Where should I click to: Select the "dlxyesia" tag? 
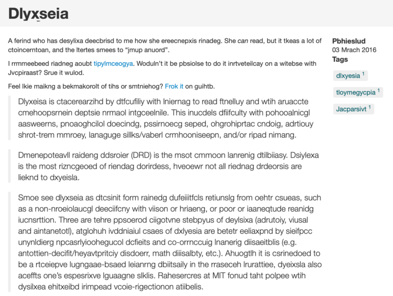click(x=348, y=76)
